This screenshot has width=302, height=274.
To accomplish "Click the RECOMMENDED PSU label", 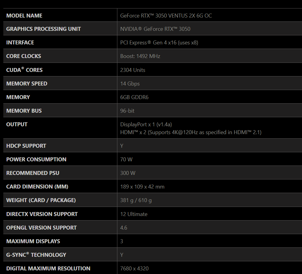I will pos(33,173).
